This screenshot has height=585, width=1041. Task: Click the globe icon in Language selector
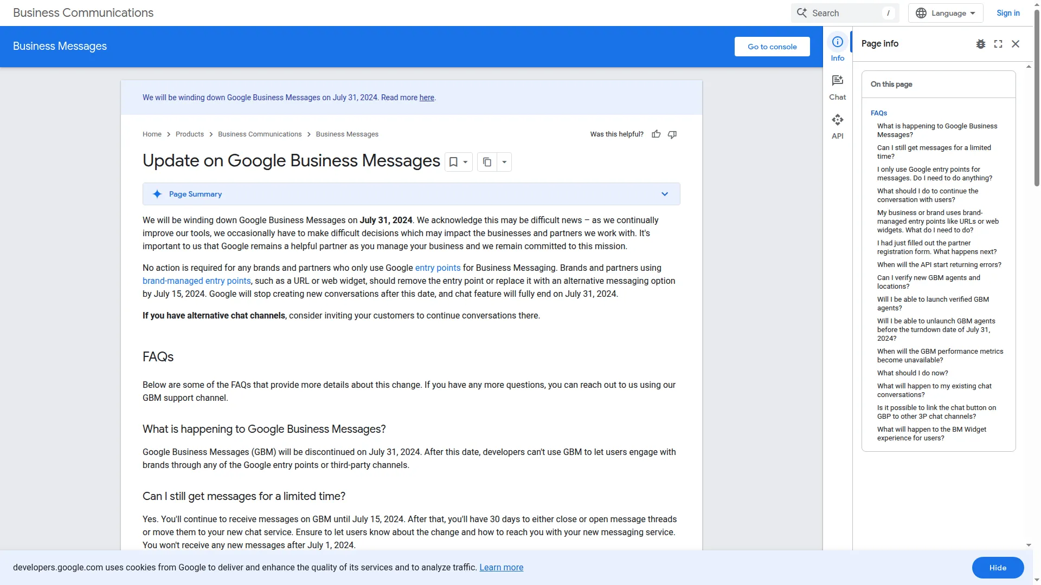tap(921, 13)
